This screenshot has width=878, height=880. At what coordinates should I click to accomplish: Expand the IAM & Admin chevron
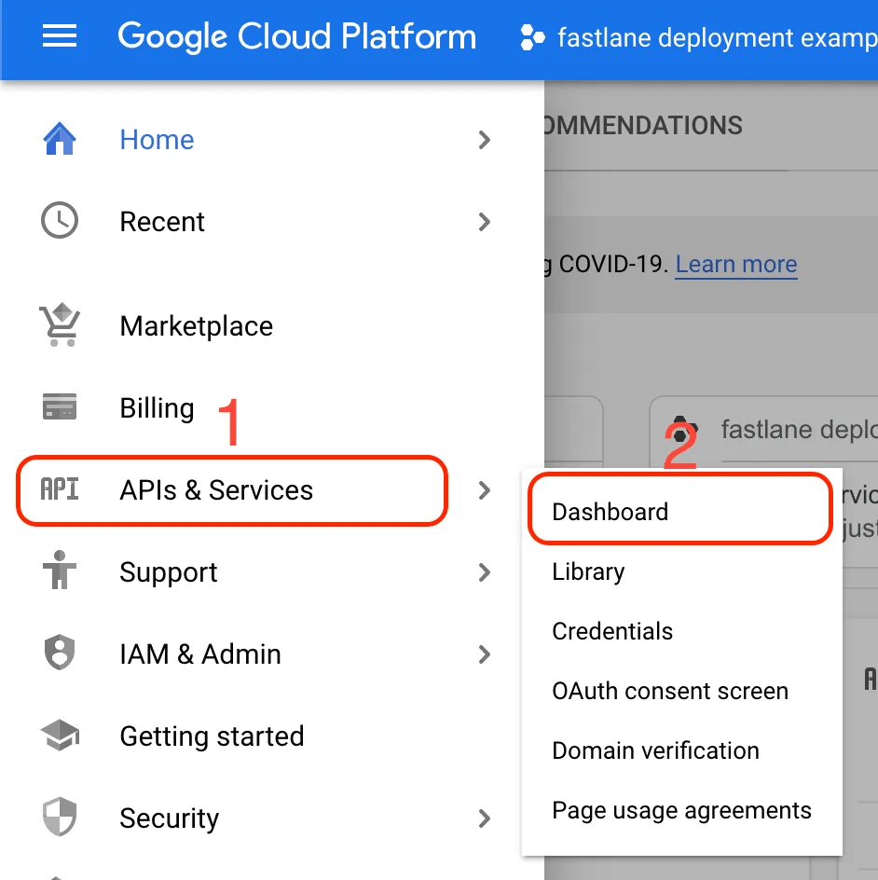[x=484, y=654]
